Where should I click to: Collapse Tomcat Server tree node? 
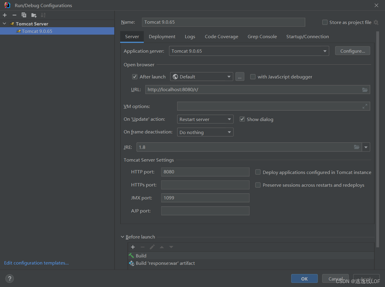[4, 24]
